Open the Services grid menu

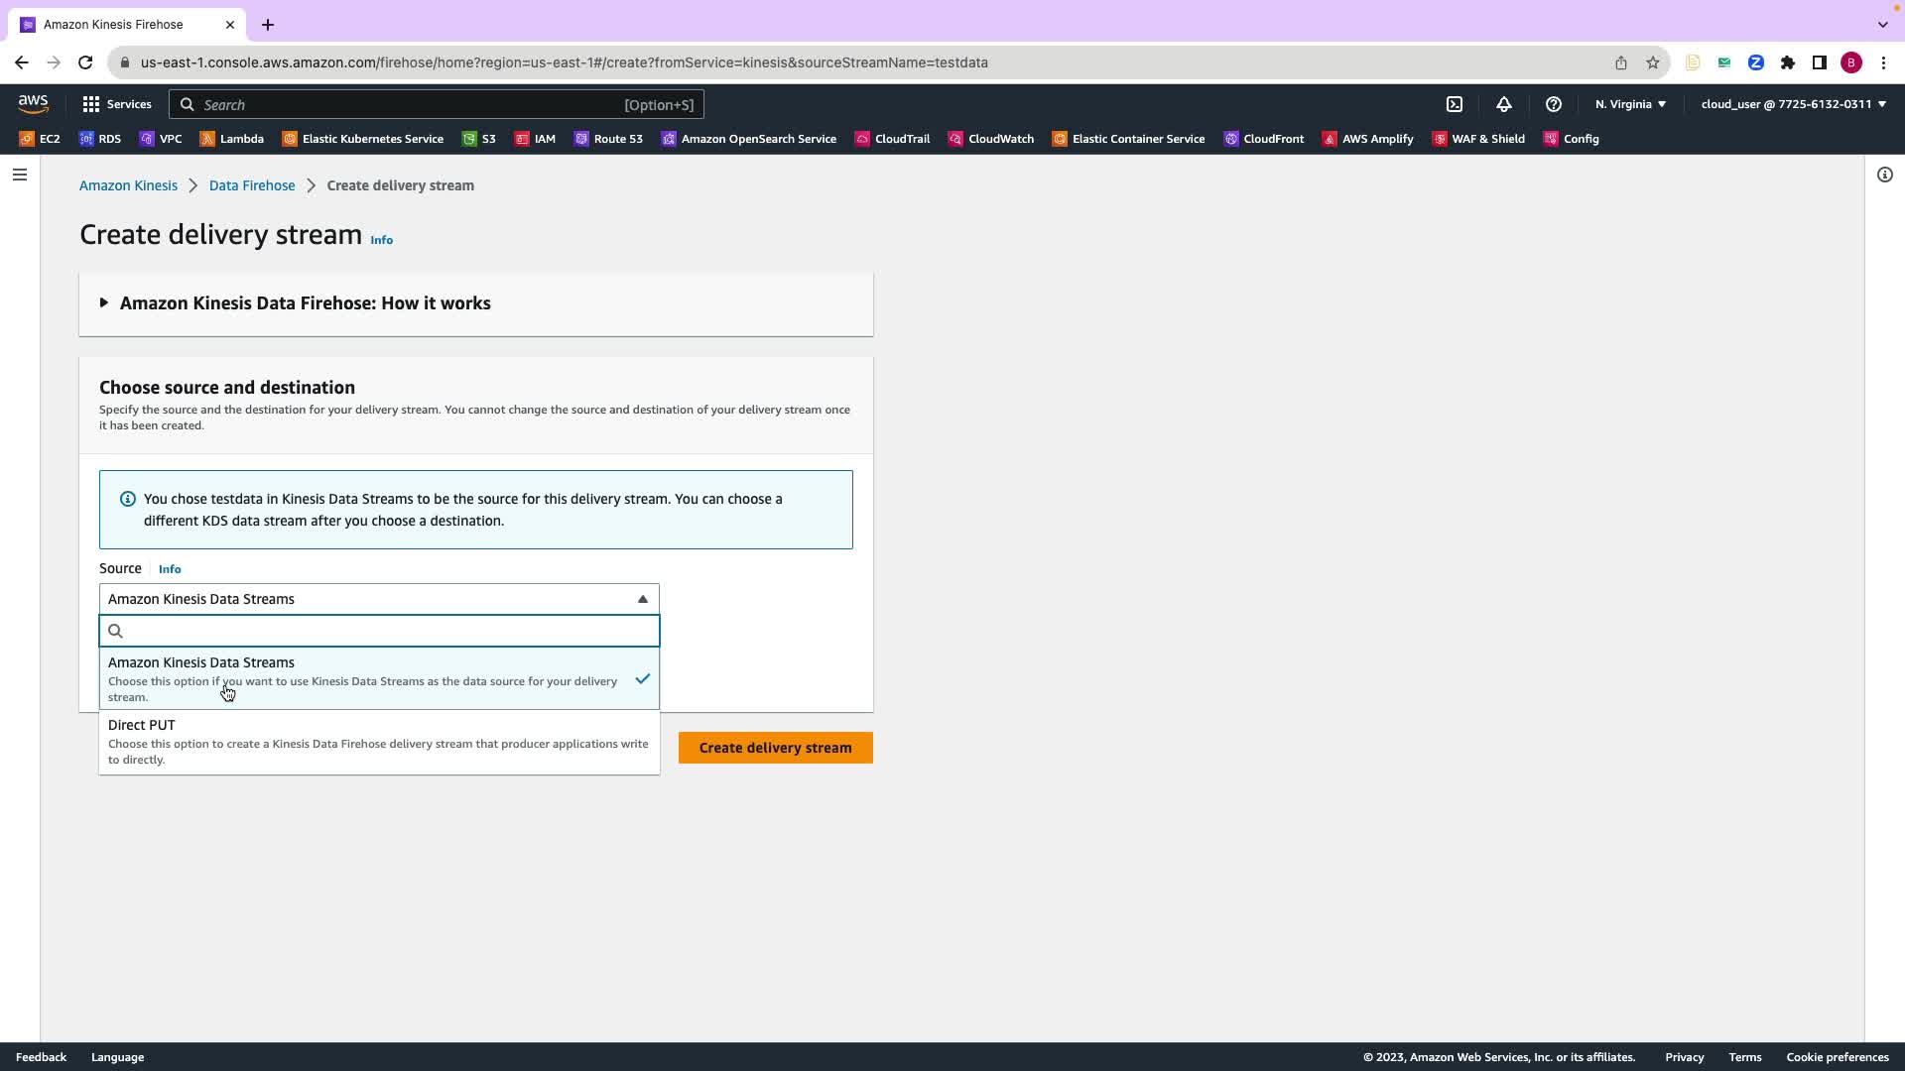116,104
